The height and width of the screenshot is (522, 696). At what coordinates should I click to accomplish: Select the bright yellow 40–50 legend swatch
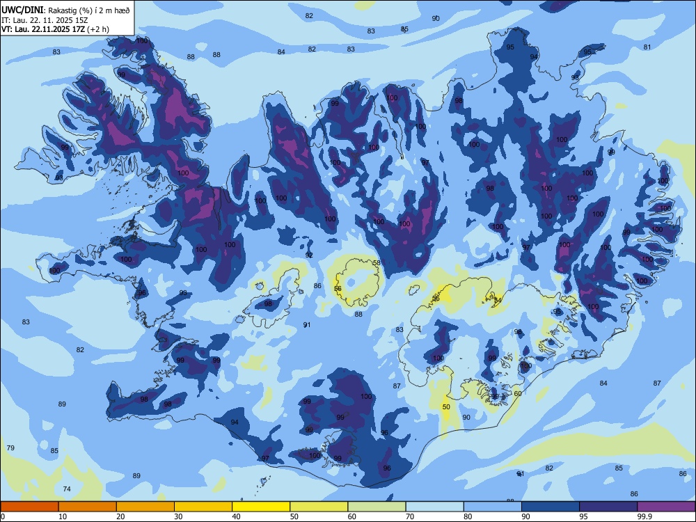pyautogui.click(x=261, y=507)
